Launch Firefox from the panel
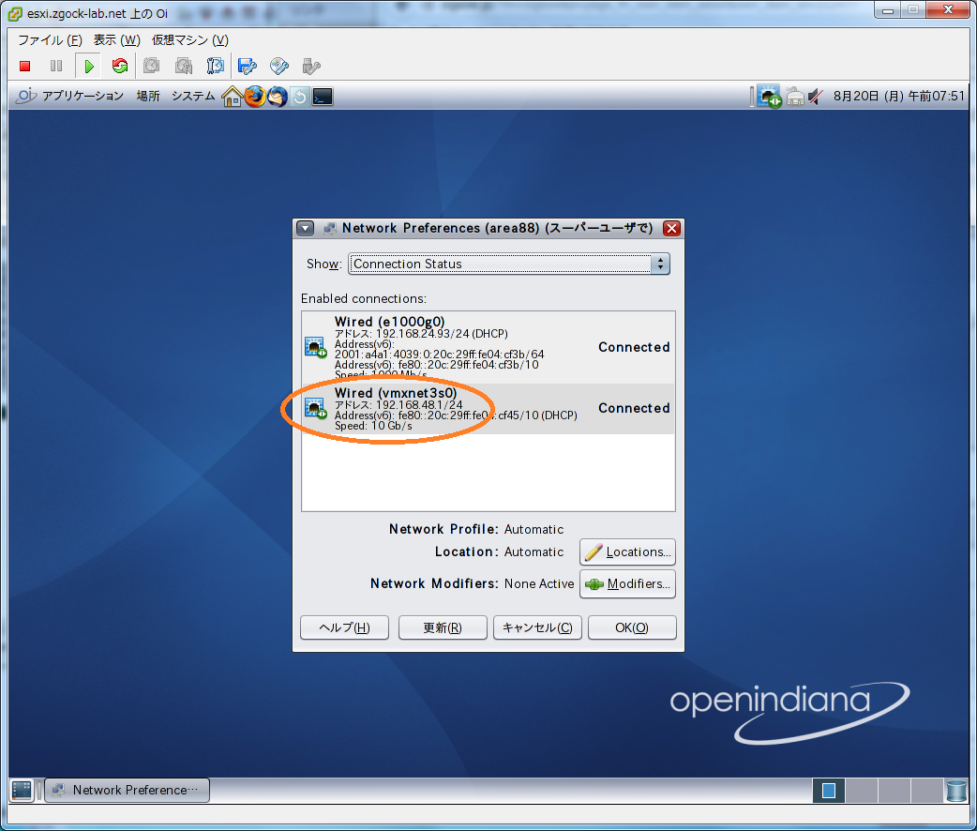The height and width of the screenshot is (831, 977). coord(255,97)
